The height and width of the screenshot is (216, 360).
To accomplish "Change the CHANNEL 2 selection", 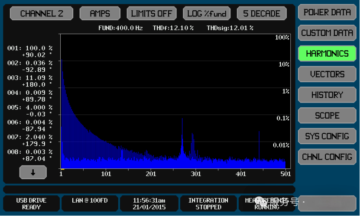I will [x=42, y=13].
